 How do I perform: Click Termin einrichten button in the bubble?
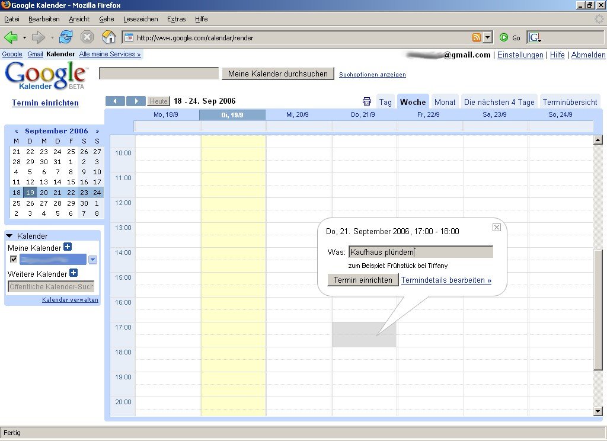tap(363, 280)
